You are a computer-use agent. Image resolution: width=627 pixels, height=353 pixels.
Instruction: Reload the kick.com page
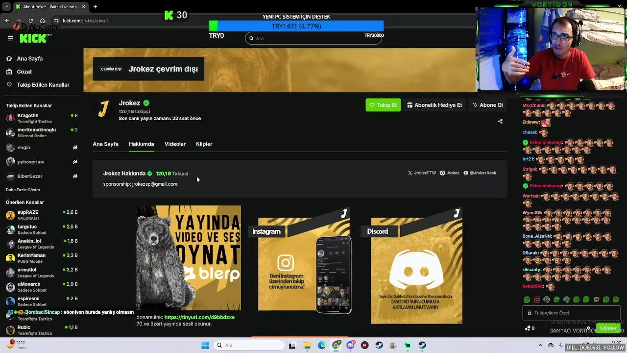[31, 21]
